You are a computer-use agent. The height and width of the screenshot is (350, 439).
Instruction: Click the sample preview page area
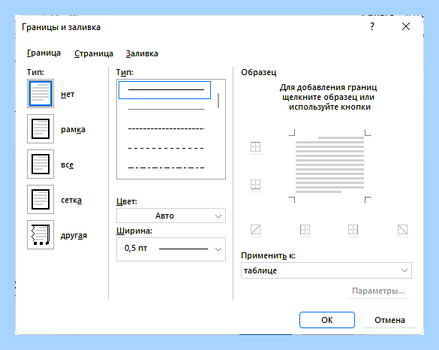click(329, 165)
